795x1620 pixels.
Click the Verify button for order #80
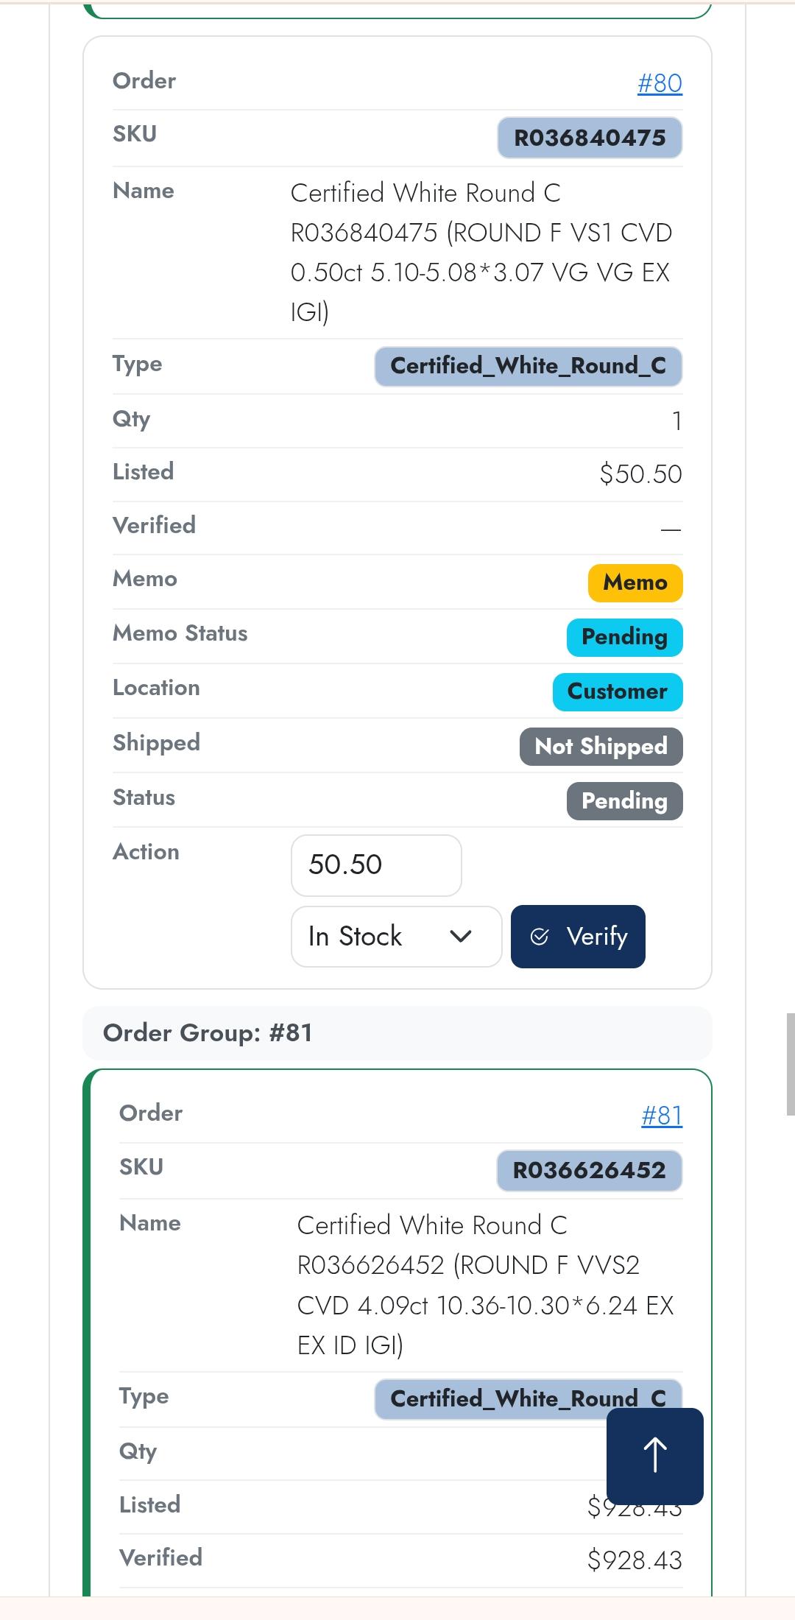[x=578, y=937]
